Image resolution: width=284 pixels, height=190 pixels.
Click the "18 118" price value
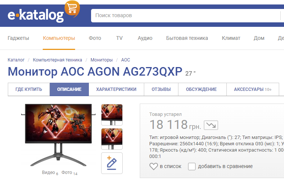pyautogui.click(x=168, y=124)
